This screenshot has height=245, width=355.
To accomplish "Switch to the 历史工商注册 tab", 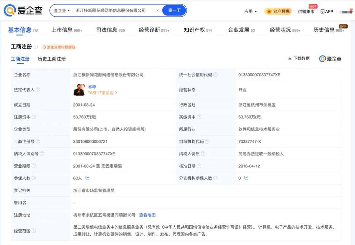I will click(x=51, y=59).
